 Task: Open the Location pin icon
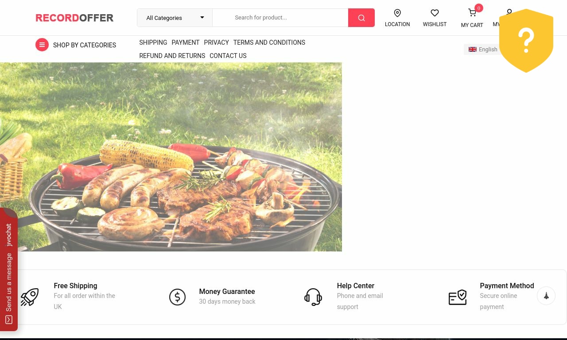coord(397,13)
